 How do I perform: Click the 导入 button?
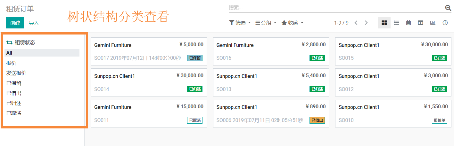click(x=34, y=23)
